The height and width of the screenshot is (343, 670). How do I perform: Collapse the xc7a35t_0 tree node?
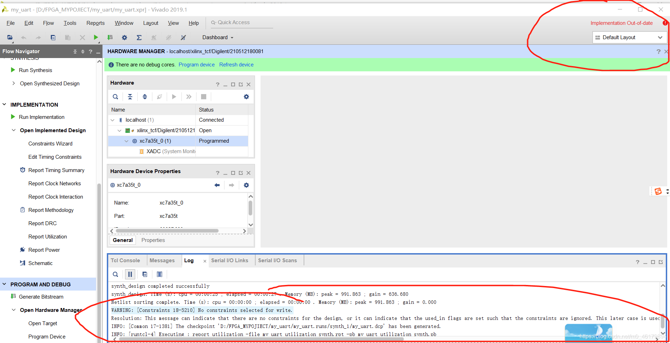pyautogui.click(x=126, y=141)
